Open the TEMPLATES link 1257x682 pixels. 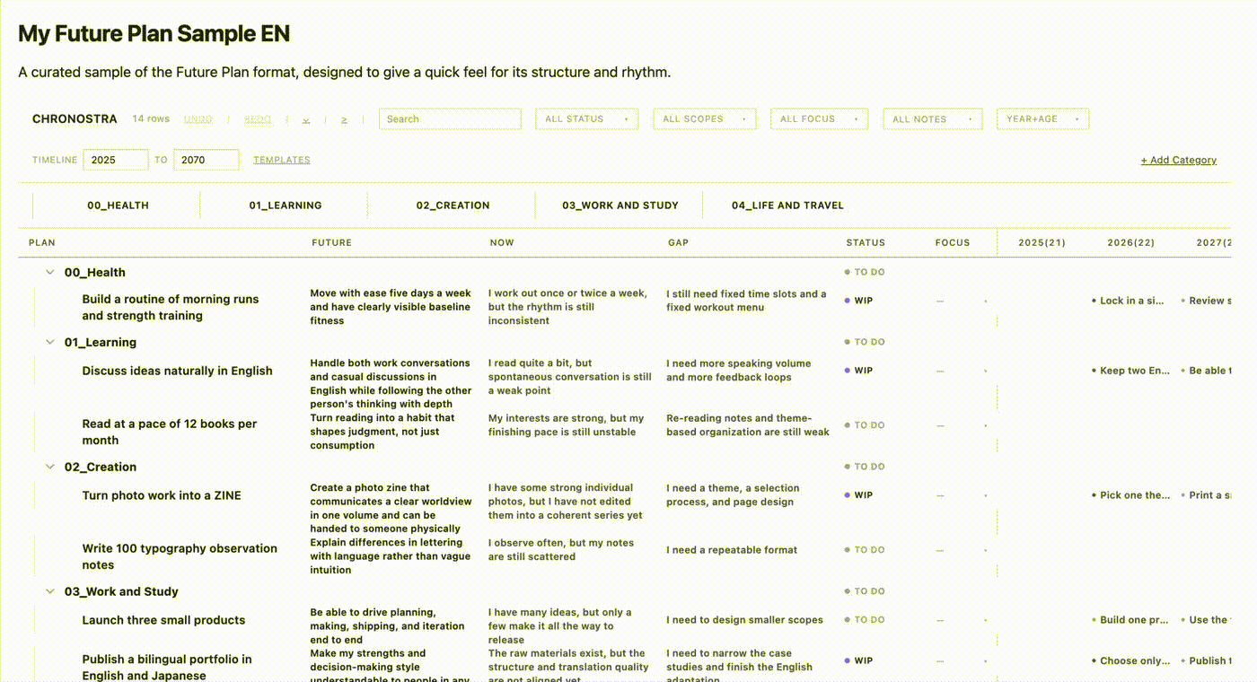click(282, 161)
